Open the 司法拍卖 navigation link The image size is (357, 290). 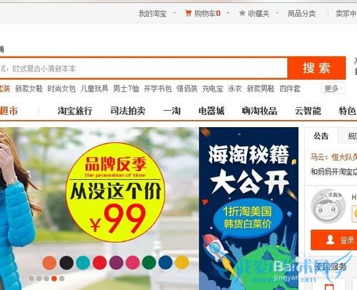(x=128, y=111)
